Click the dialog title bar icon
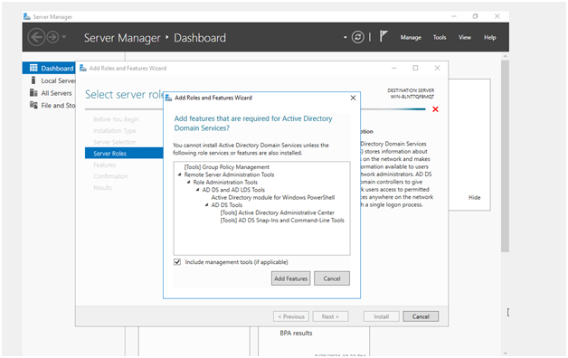Screen dimensions: 568x358 tap(169, 98)
